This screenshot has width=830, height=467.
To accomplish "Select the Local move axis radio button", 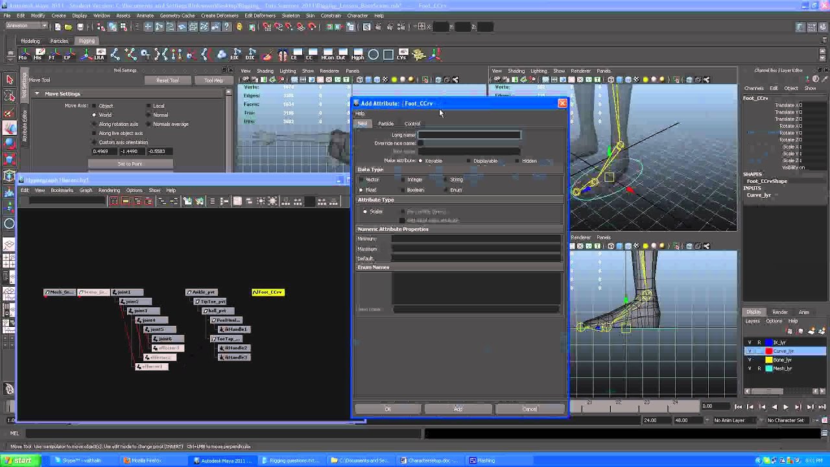I will click(148, 106).
